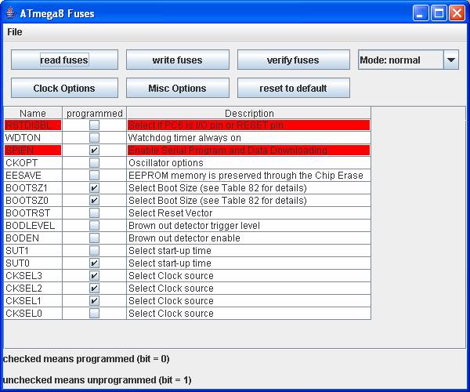Viewport: 470px width, 392px height.
Task: Click the Name column header
Action: (x=33, y=113)
